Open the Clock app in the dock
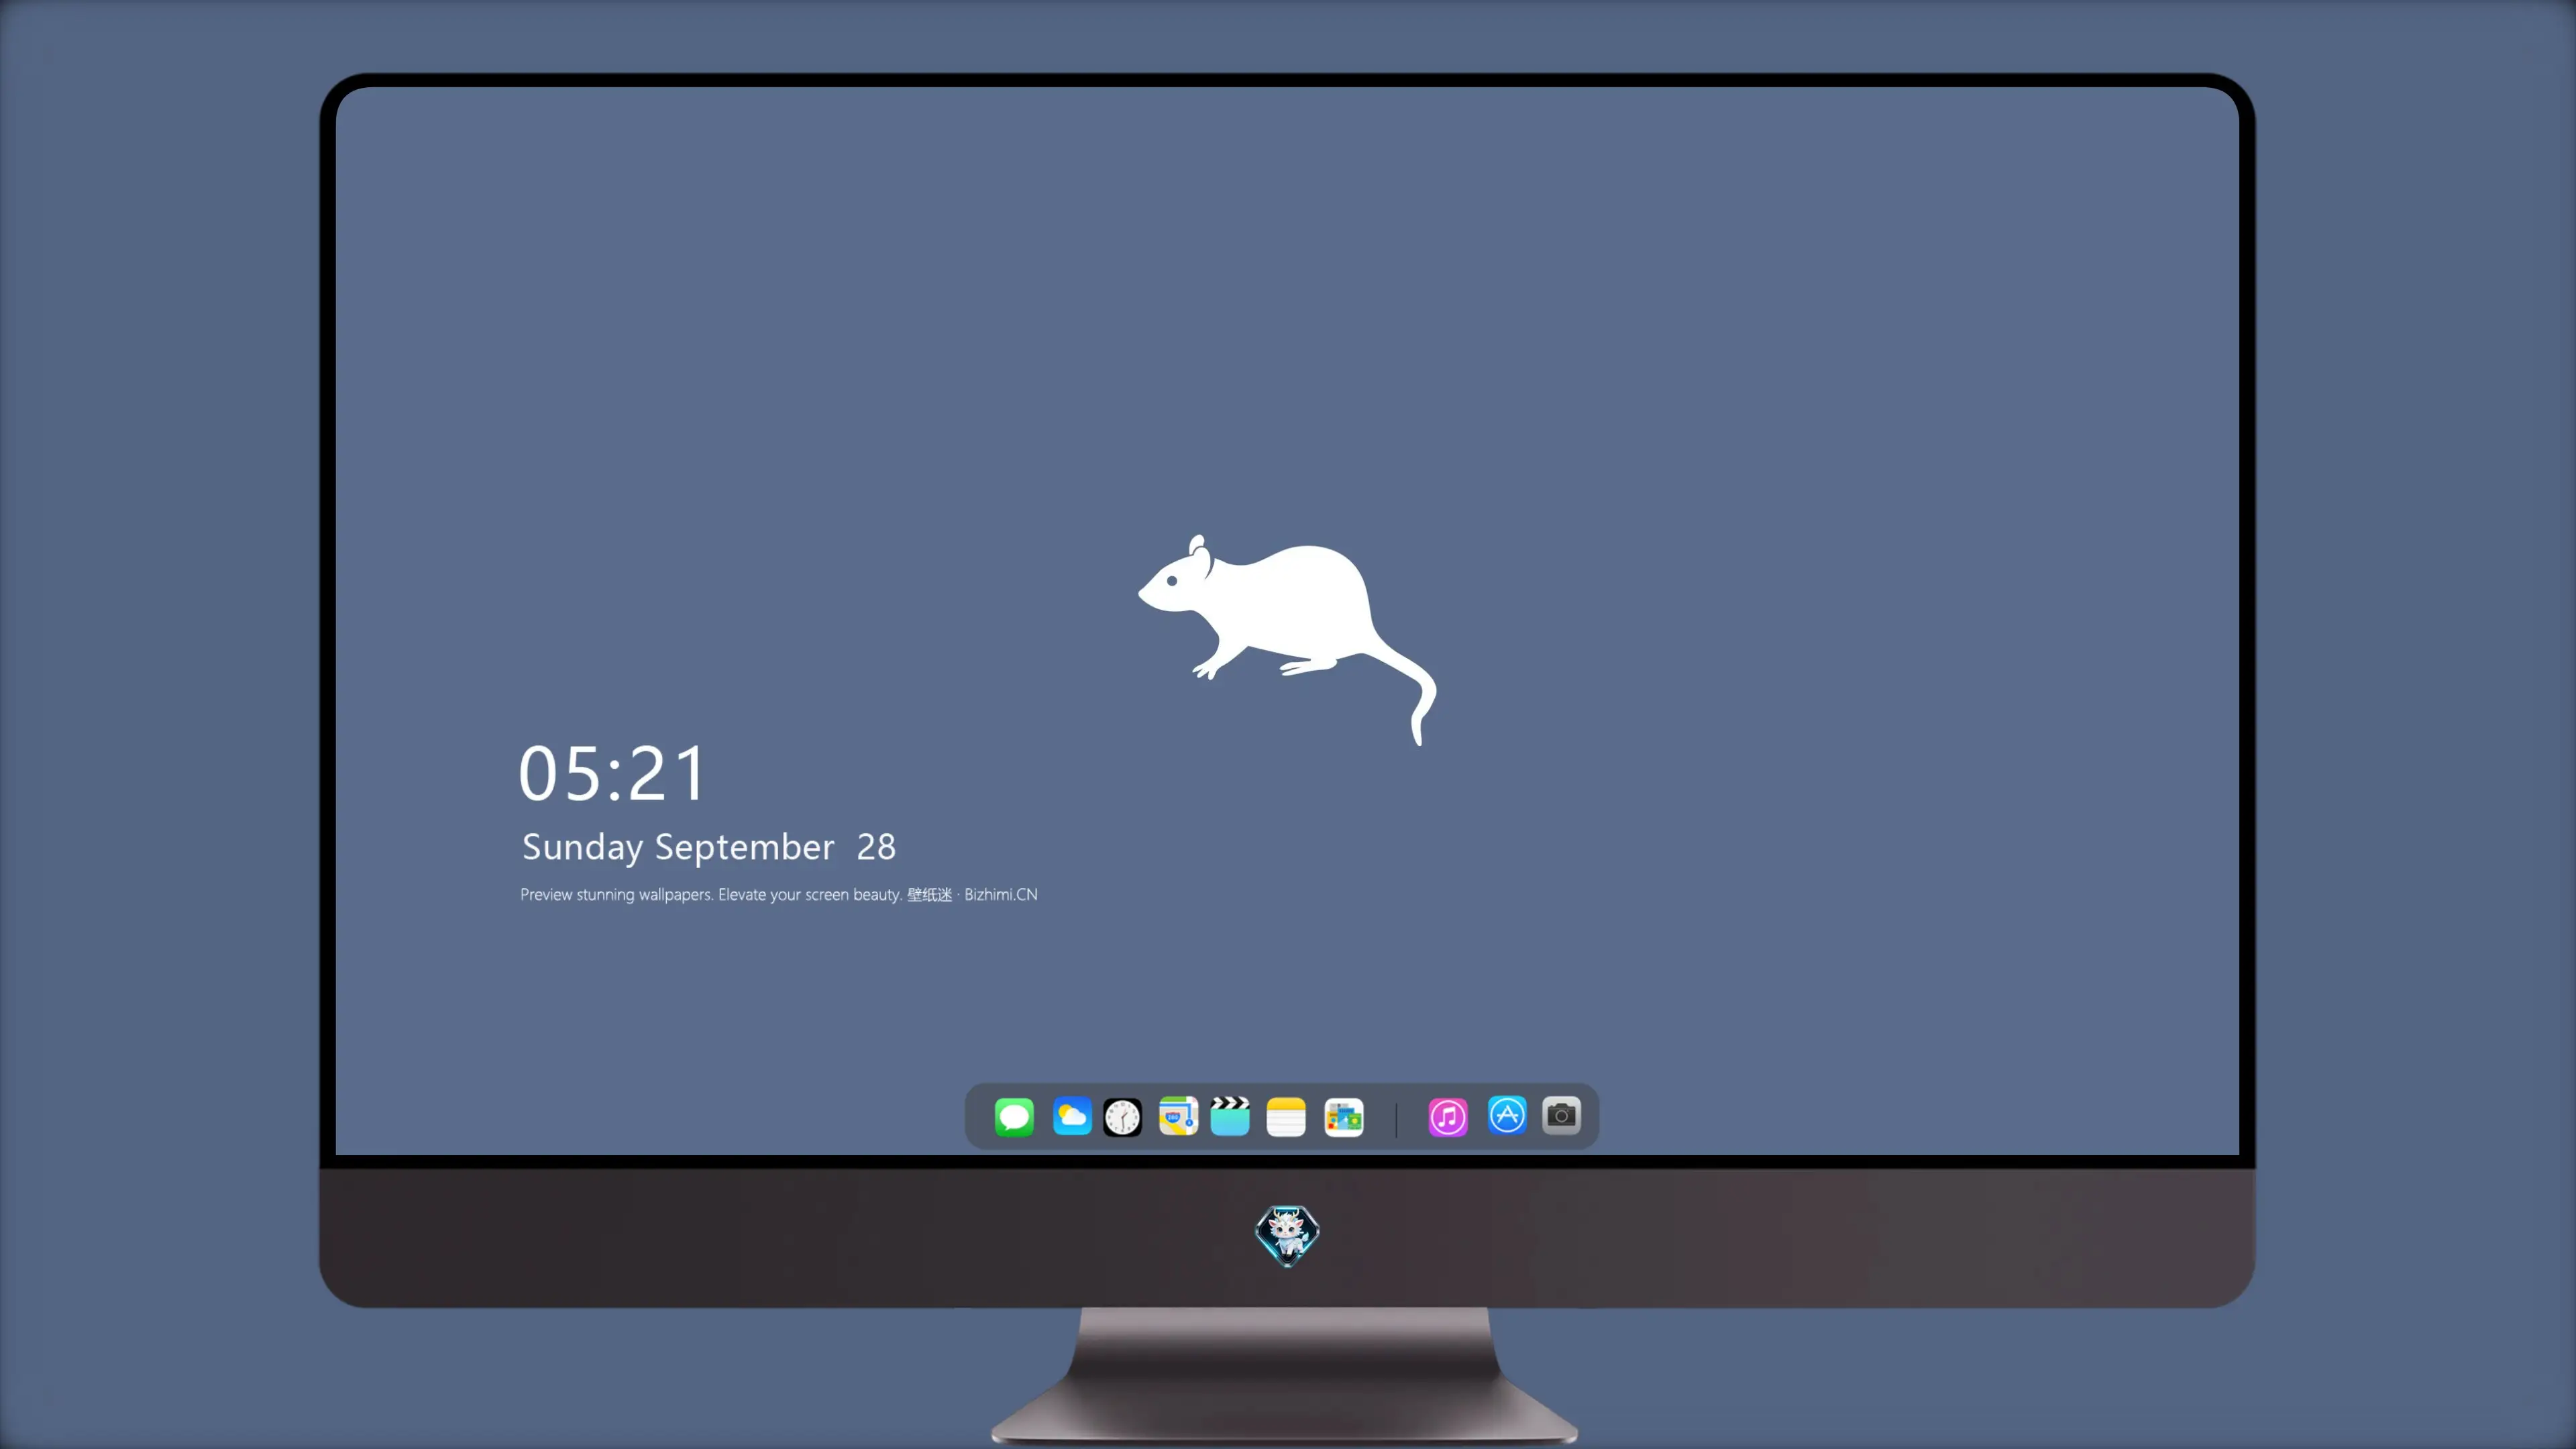 pyautogui.click(x=1122, y=1117)
